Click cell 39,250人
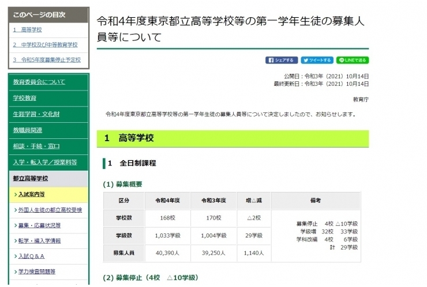The width and height of the screenshot is (427, 287). pyautogui.click(x=213, y=253)
